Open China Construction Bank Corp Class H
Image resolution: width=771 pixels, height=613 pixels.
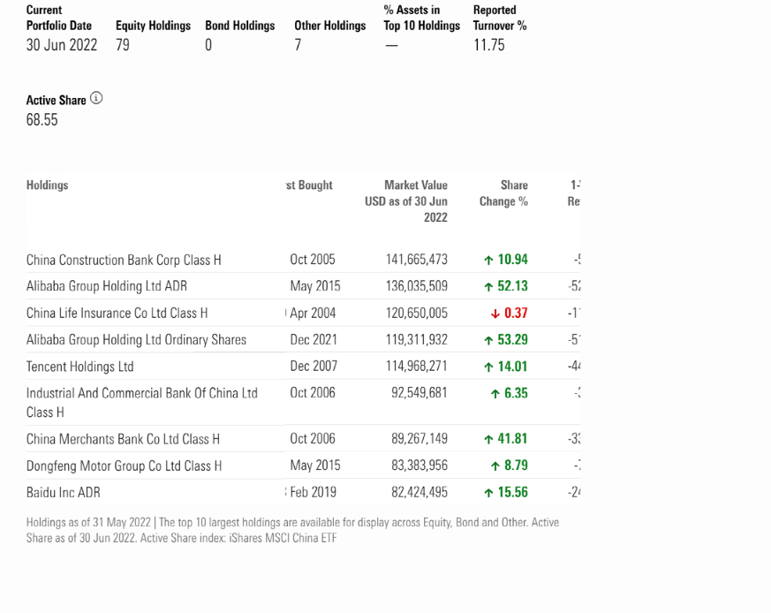tap(124, 260)
